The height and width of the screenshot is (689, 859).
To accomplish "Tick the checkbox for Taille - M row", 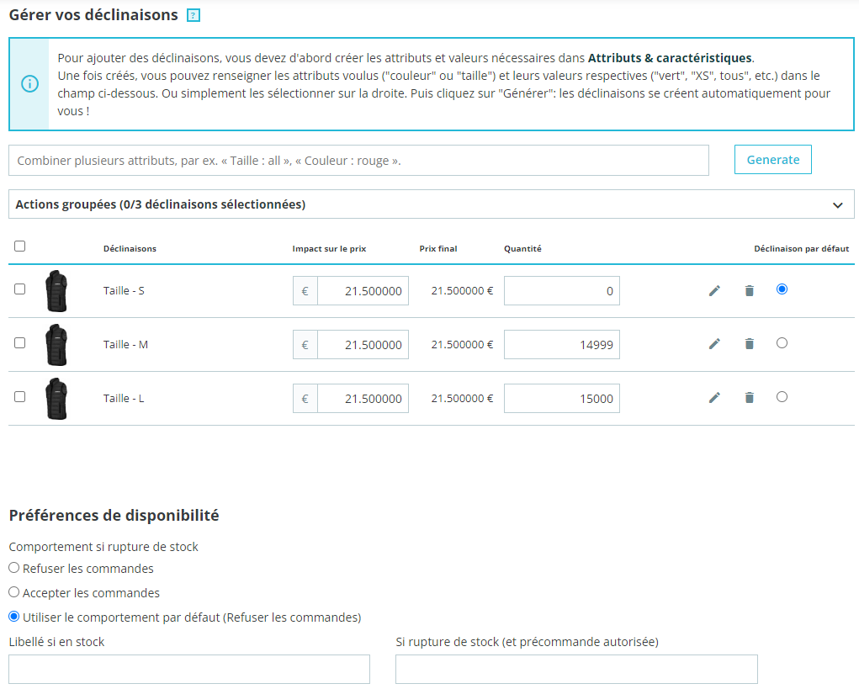I will point(20,343).
